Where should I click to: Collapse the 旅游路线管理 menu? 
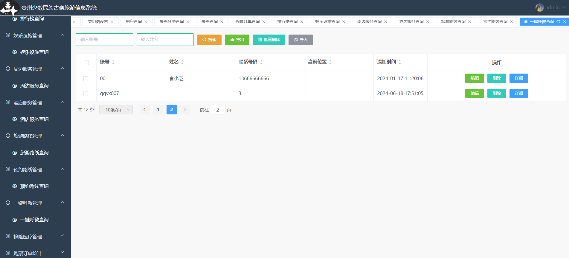[x=62, y=136]
